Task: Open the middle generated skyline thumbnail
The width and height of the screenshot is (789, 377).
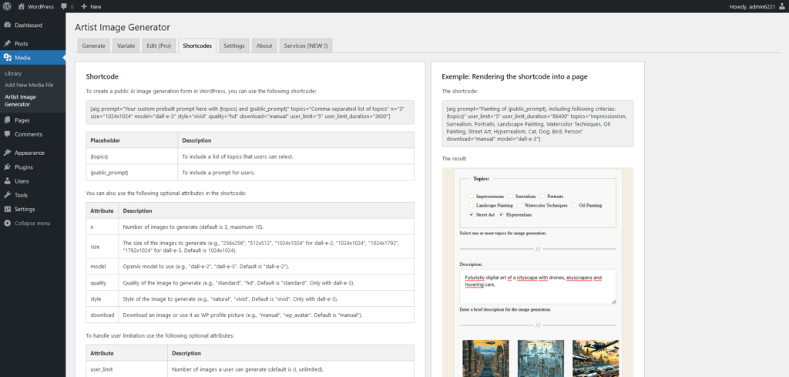Action: tap(541, 358)
